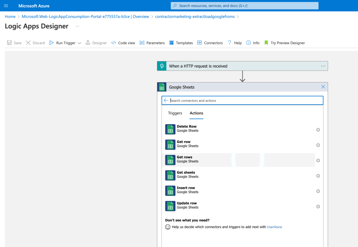Open the Microsoft.Web-LogicAppConsumption Overview breadcrumb
Image resolution: width=358 pixels, height=247 pixels.
click(85, 16)
